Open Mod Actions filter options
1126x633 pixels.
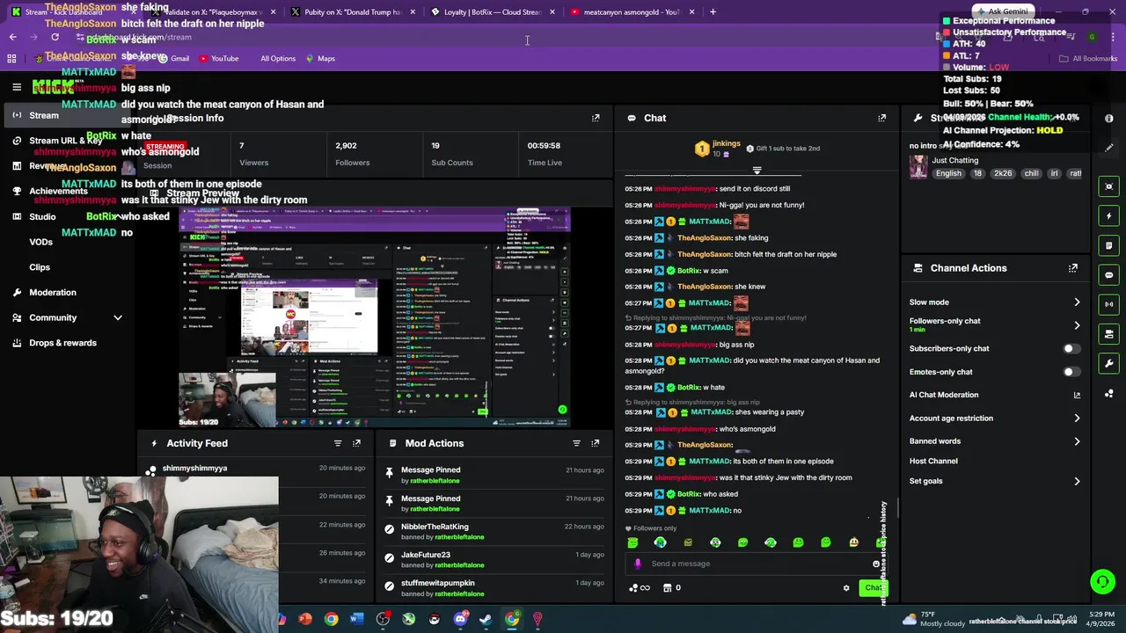pos(576,443)
